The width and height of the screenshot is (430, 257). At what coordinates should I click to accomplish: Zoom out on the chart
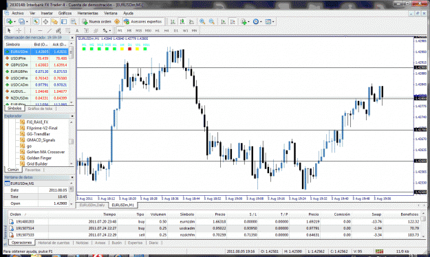pyautogui.click(x=212, y=21)
